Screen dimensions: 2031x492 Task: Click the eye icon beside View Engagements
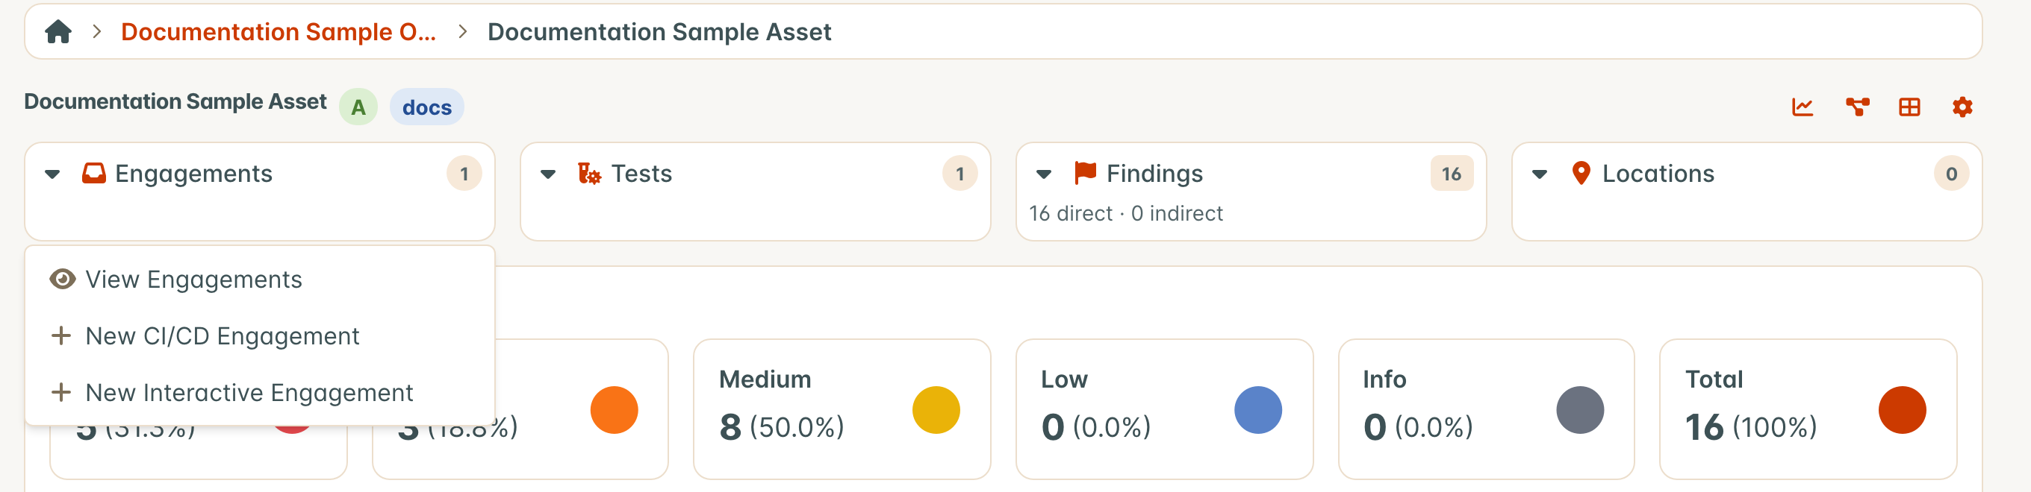62,280
